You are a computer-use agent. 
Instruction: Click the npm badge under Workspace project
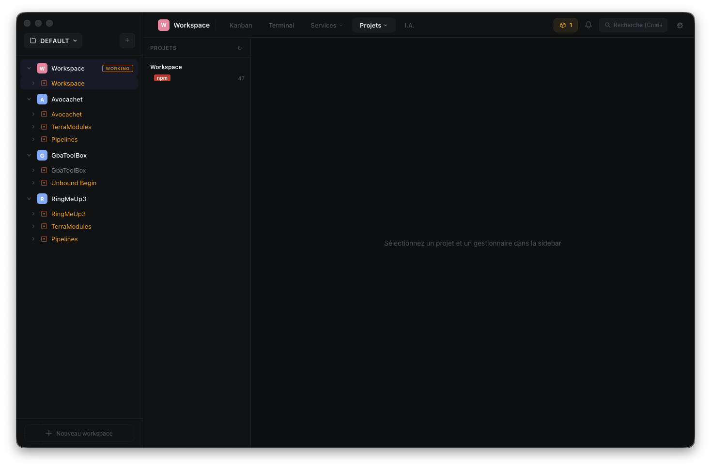pos(162,77)
